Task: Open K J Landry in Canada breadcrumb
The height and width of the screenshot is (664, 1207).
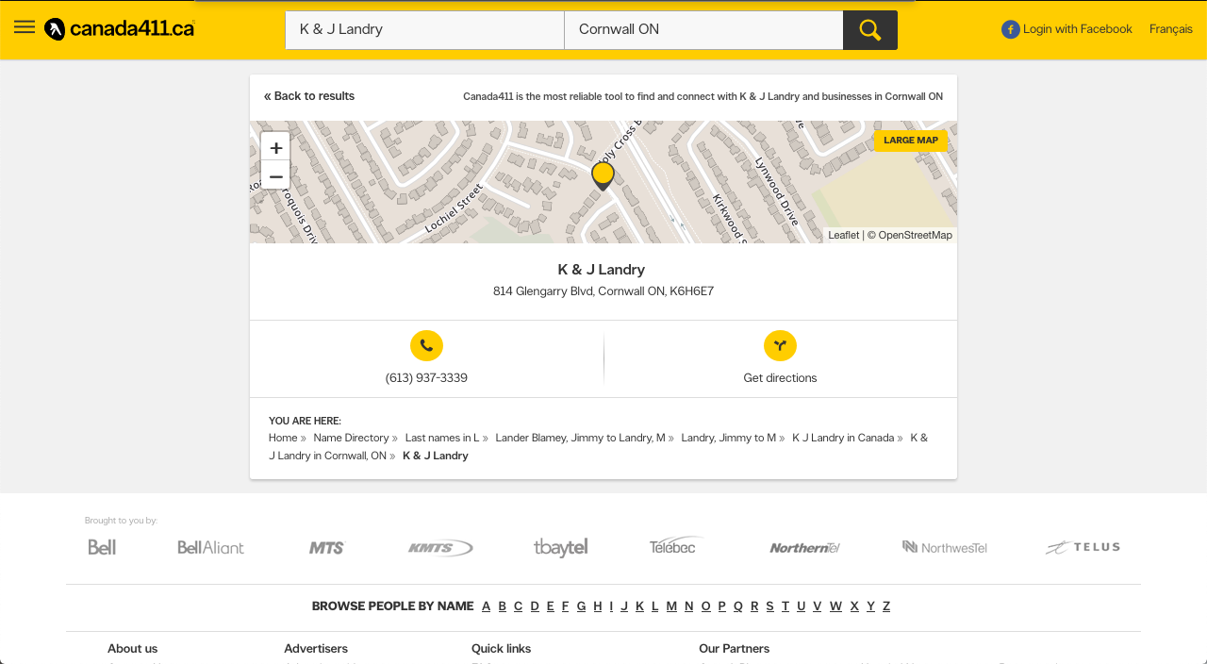Action: pyautogui.click(x=843, y=438)
